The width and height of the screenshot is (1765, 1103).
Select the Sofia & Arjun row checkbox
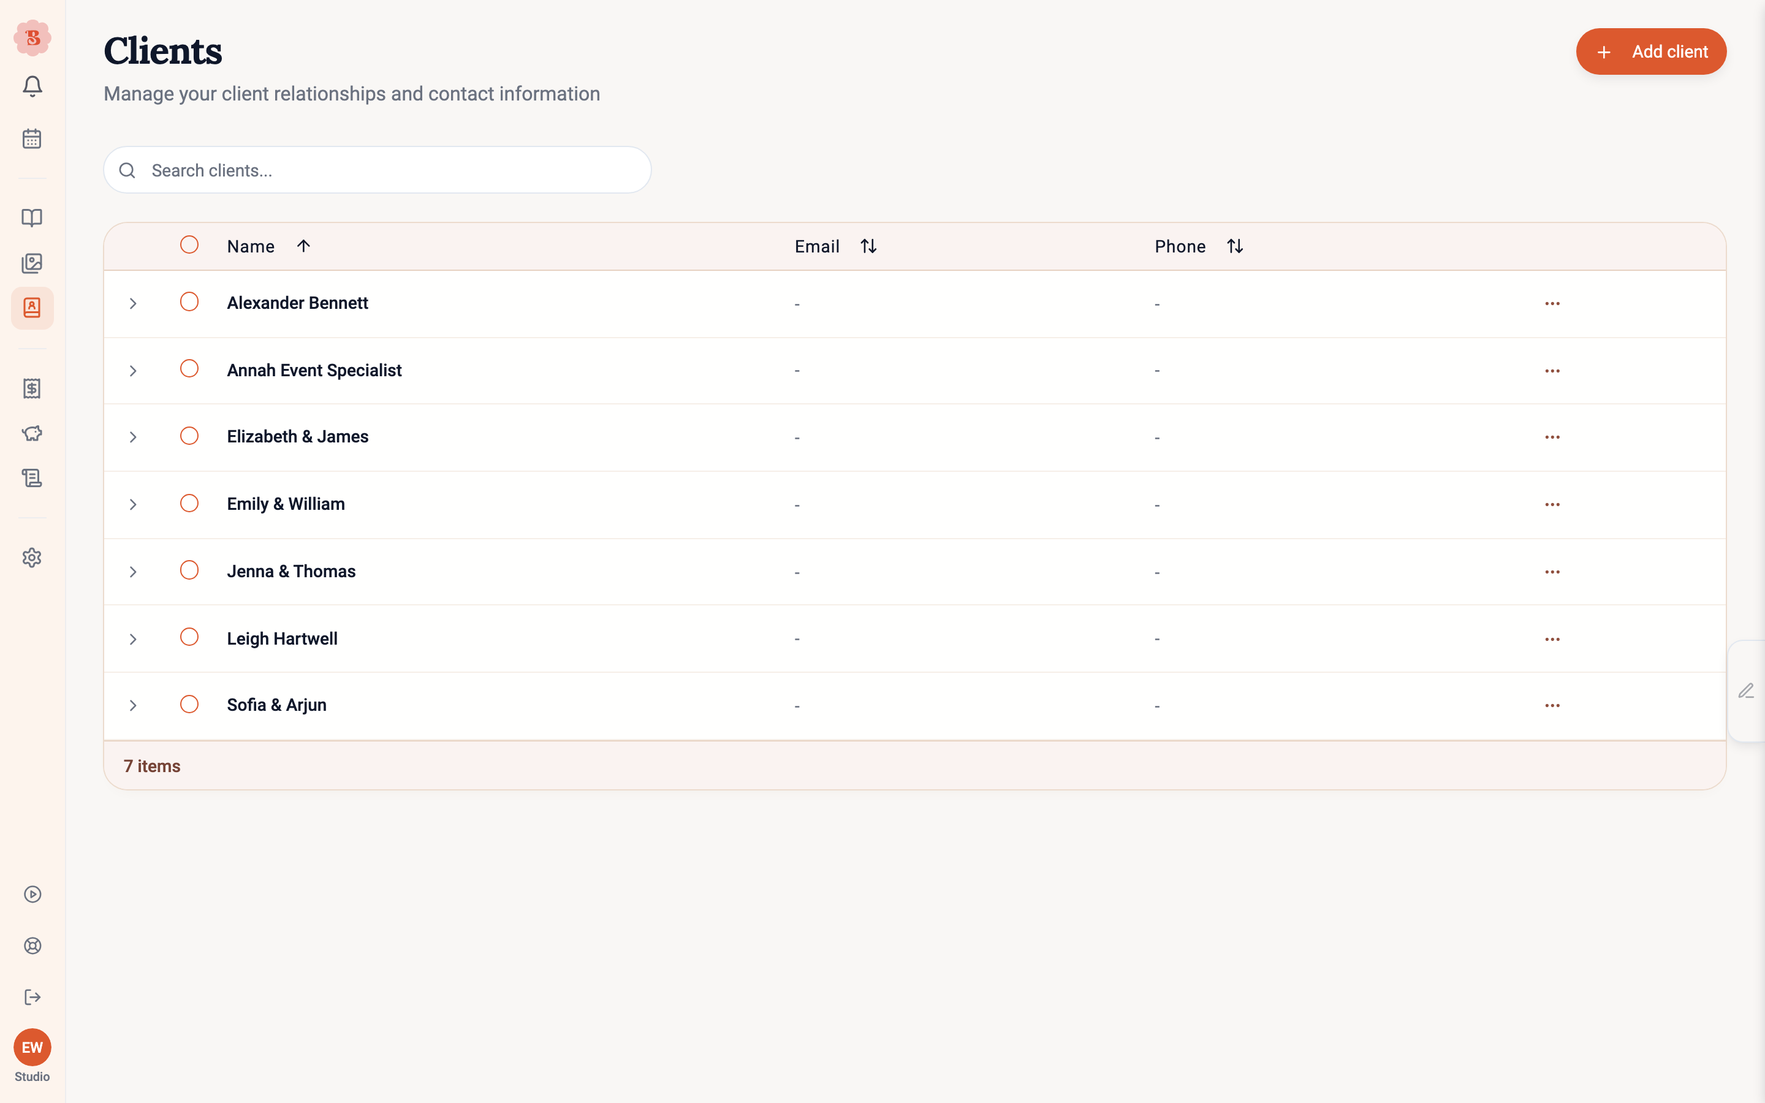189,704
